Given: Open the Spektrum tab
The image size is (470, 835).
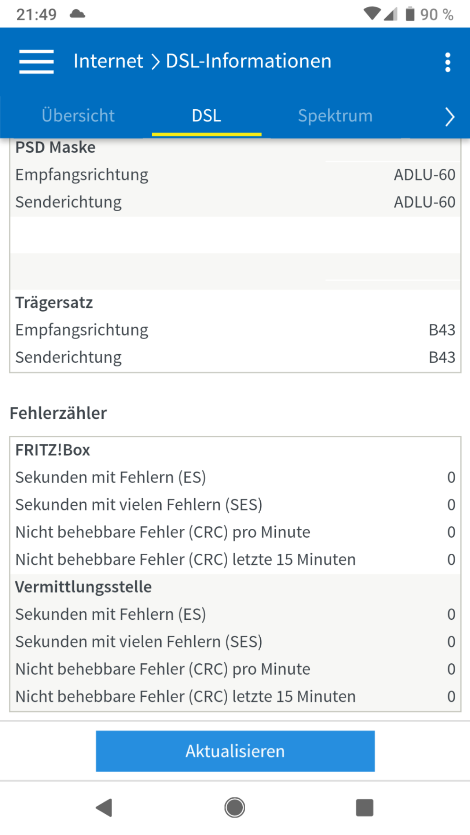Looking at the screenshot, I should (x=335, y=116).
